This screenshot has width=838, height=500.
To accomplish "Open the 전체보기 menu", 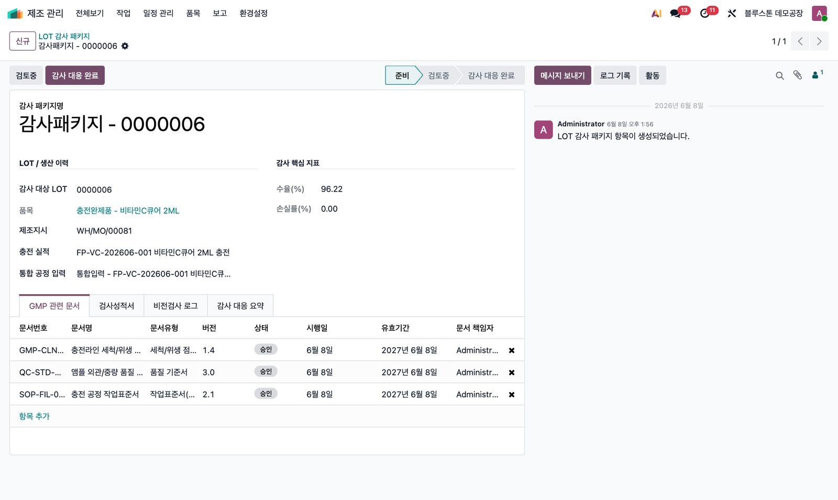I will (90, 13).
